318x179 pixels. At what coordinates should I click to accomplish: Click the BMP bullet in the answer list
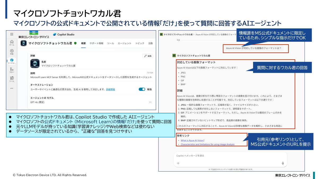coord(183,84)
